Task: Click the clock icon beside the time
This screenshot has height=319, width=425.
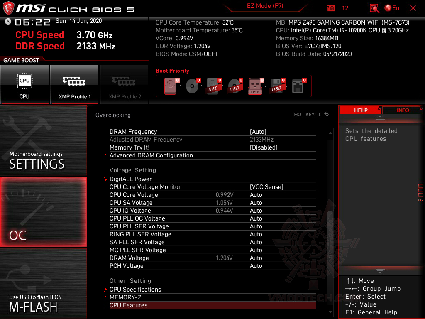Action: tap(8, 21)
